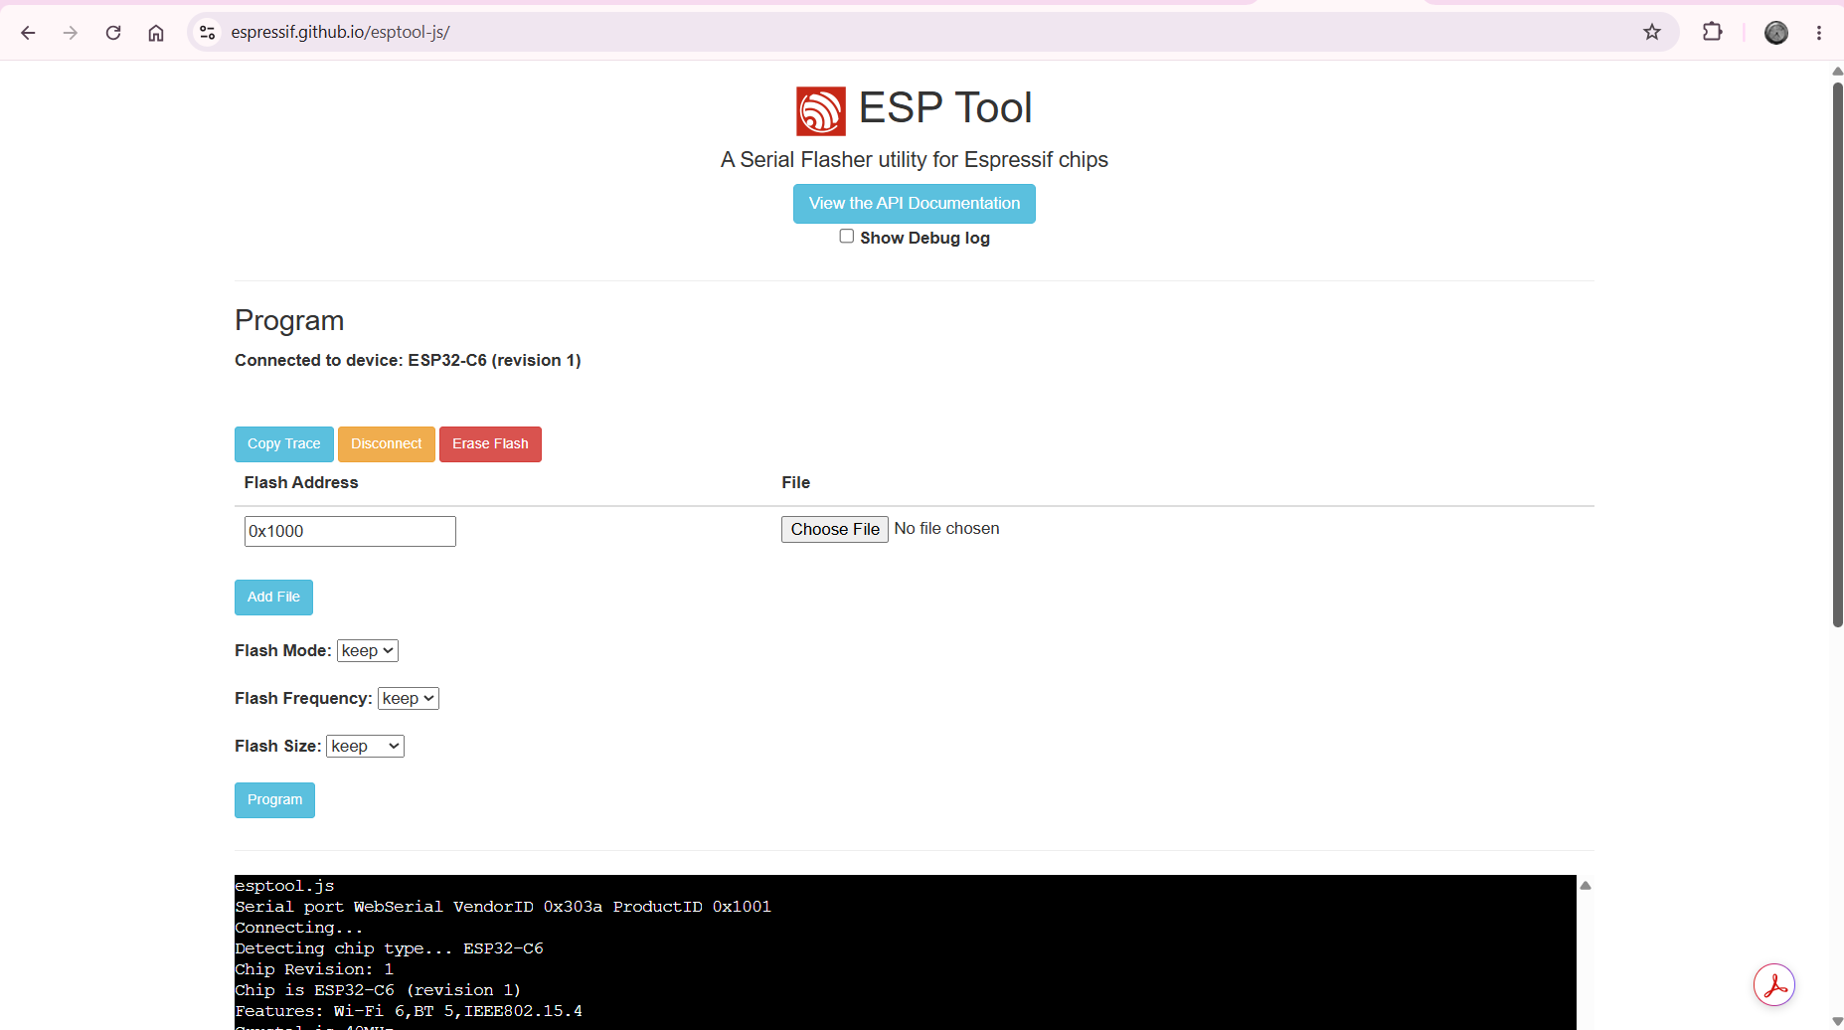The width and height of the screenshot is (1844, 1030).
Task: Click the red Erase Flash button
Action: 490,444
